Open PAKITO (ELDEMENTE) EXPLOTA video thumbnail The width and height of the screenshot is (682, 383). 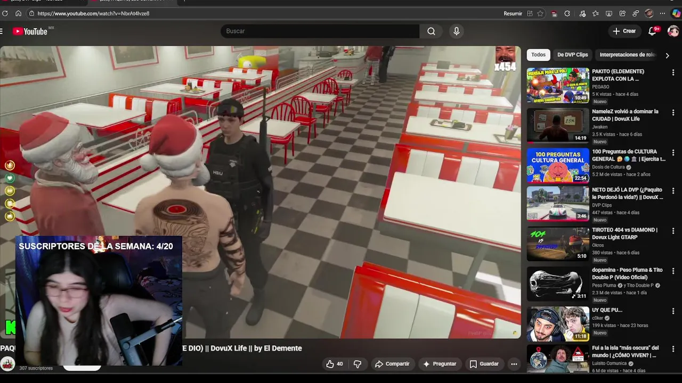[558, 85]
